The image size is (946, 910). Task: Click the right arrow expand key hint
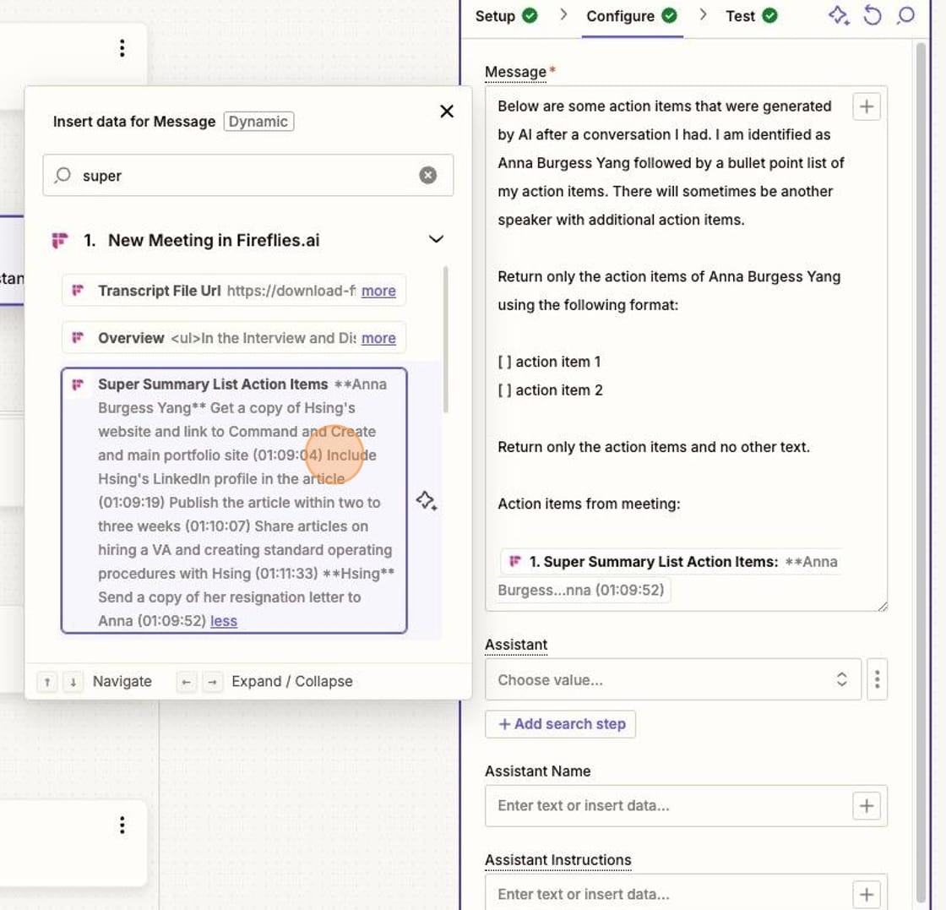212,681
